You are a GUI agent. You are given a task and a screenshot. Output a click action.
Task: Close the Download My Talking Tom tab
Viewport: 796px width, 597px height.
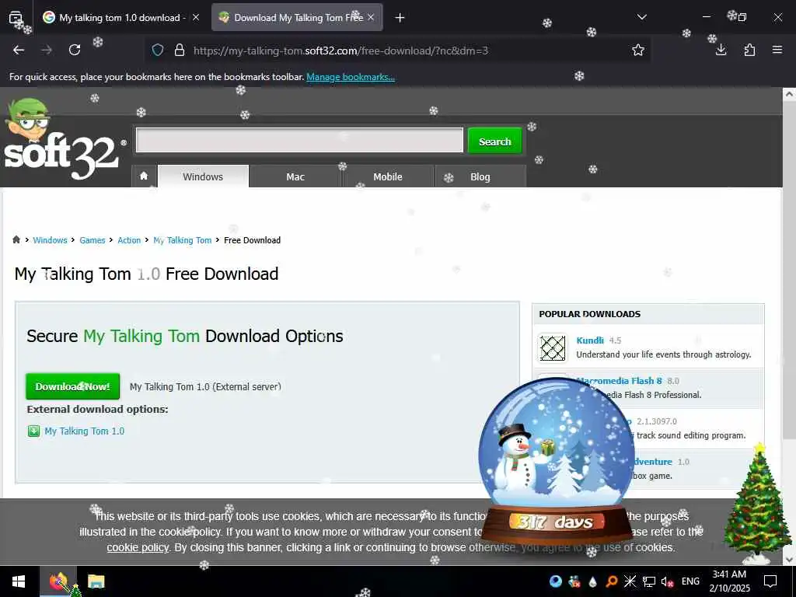click(x=371, y=17)
